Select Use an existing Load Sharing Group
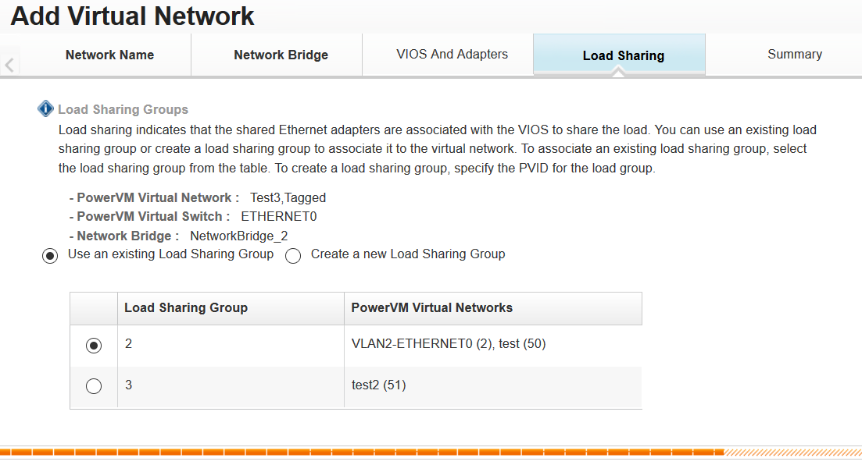Screen dimensions: 862x465 50,256
